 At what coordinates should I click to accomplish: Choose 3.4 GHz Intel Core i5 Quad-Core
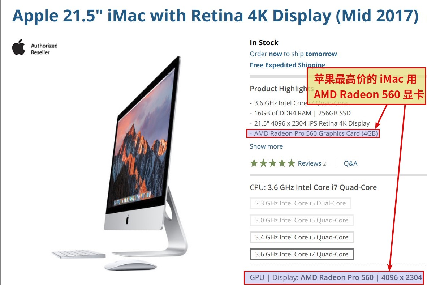pos(302,237)
